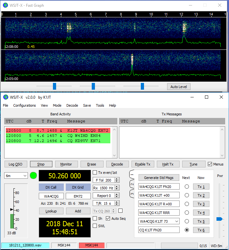
Task: Click the green receive status indicator
Action: tap(33, 175)
